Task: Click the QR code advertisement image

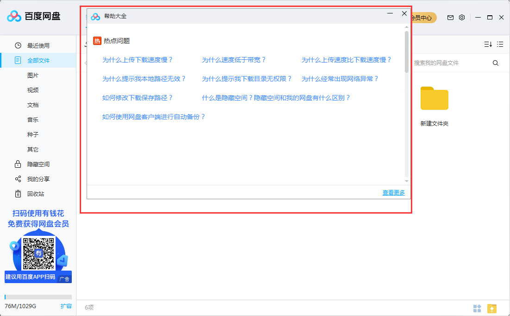Action: click(x=38, y=253)
